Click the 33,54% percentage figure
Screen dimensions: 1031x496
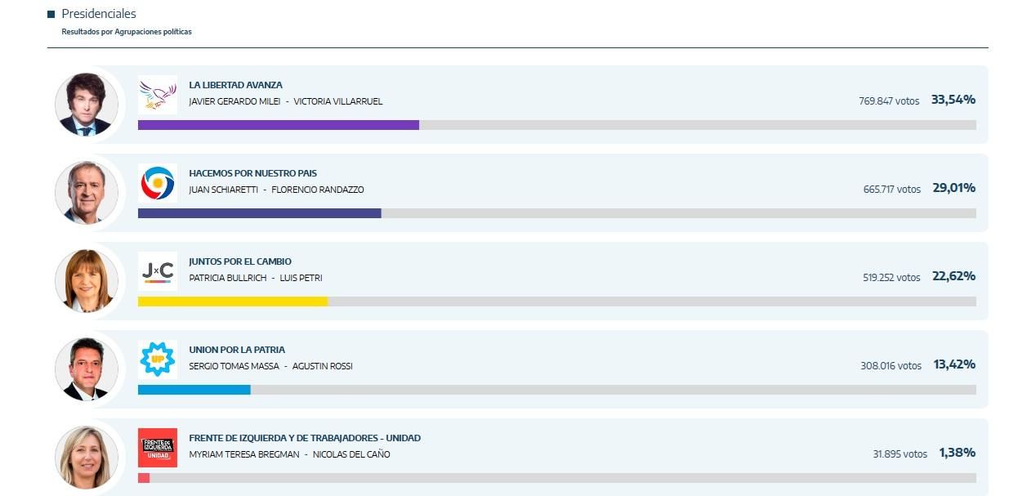tap(953, 100)
